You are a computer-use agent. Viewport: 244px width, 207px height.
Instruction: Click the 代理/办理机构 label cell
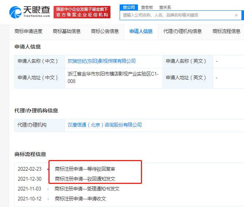(x=40, y=126)
